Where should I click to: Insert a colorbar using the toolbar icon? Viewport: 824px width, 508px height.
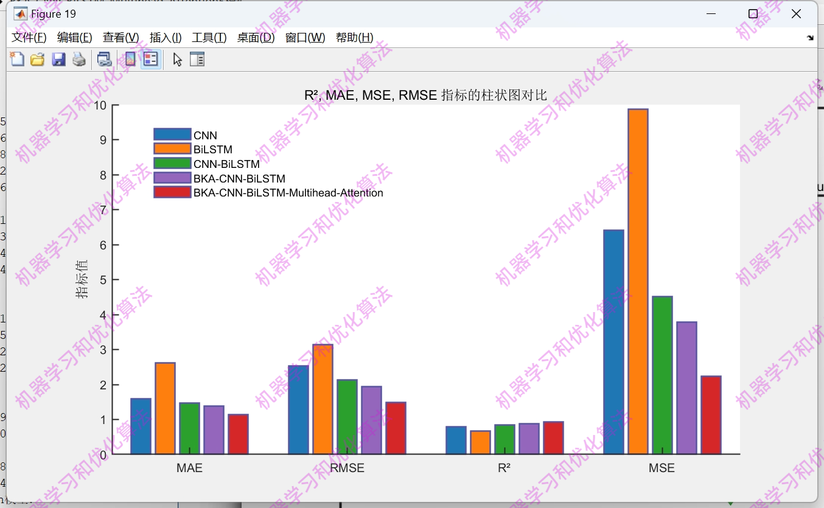coord(130,59)
